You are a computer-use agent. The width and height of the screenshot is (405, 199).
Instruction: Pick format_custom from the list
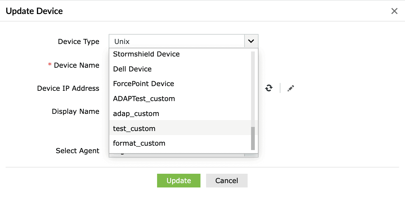click(x=139, y=143)
